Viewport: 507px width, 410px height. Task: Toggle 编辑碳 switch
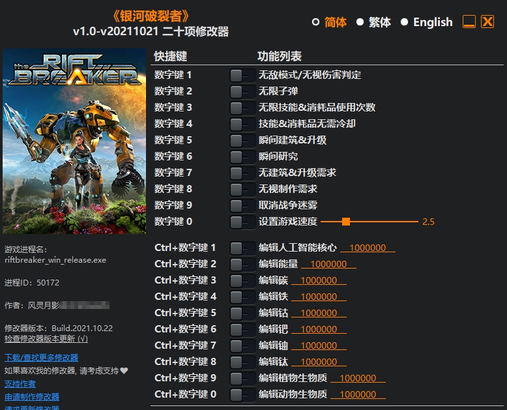click(x=242, y=281)
